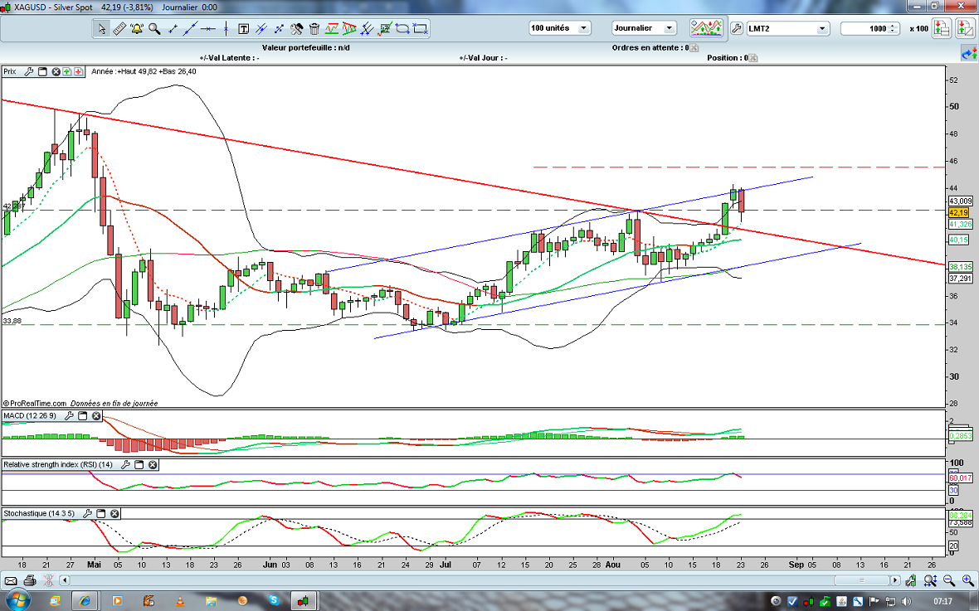Open Skype from the Windows taskbar
This screenshot has width=979, height=611.
[x=273, y=599]
